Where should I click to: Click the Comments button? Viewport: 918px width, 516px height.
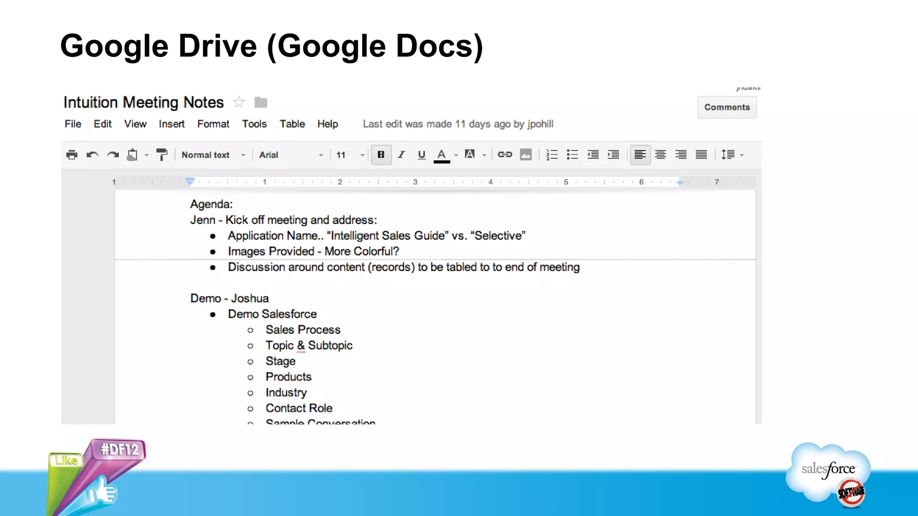(727, 107)
